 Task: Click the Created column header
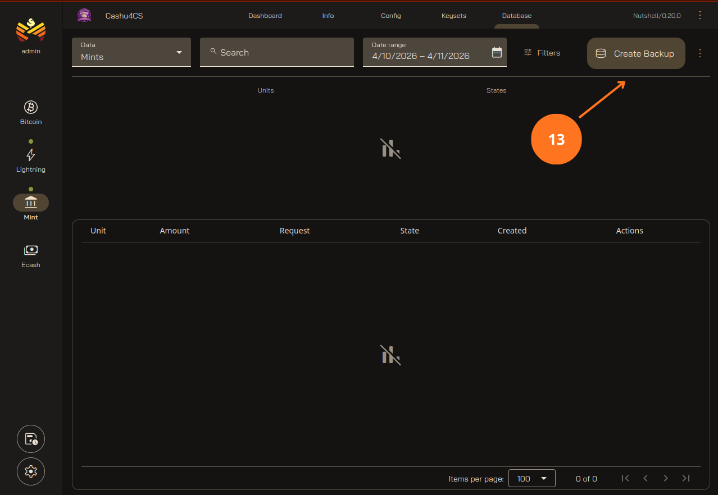point(512,231)
